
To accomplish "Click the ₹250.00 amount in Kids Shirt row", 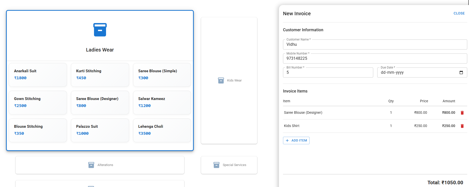I will [x=448, y=126].
